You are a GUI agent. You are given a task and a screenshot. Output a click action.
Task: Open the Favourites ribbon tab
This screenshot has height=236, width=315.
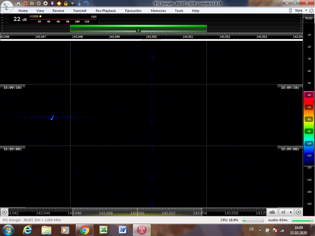point(134,11)
